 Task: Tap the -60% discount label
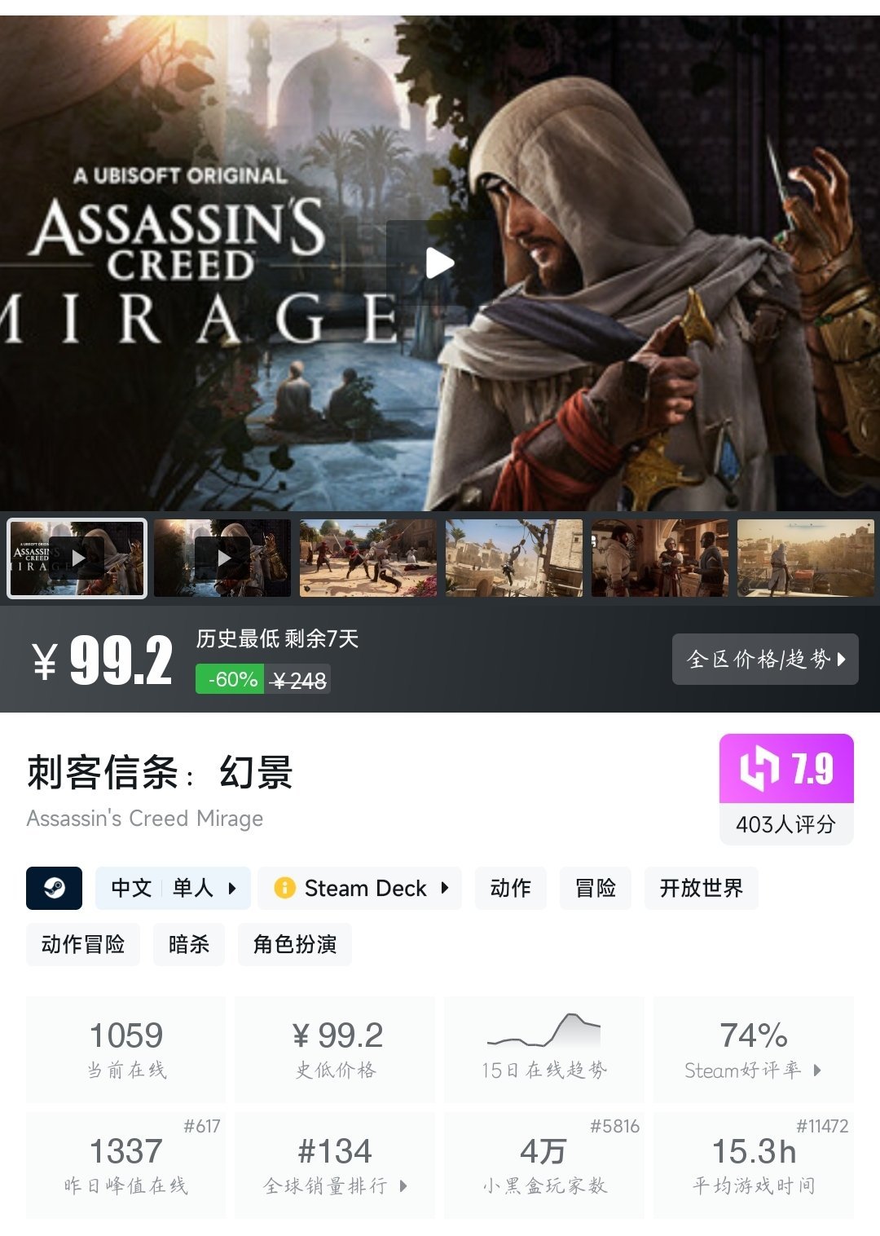click(x=230, y=679)
